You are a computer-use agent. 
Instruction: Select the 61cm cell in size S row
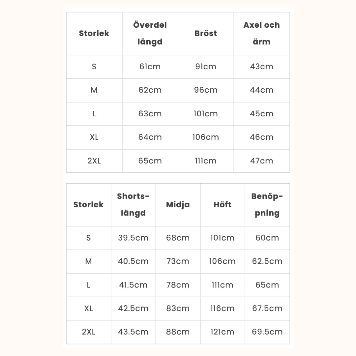click(x=150, y=67)
